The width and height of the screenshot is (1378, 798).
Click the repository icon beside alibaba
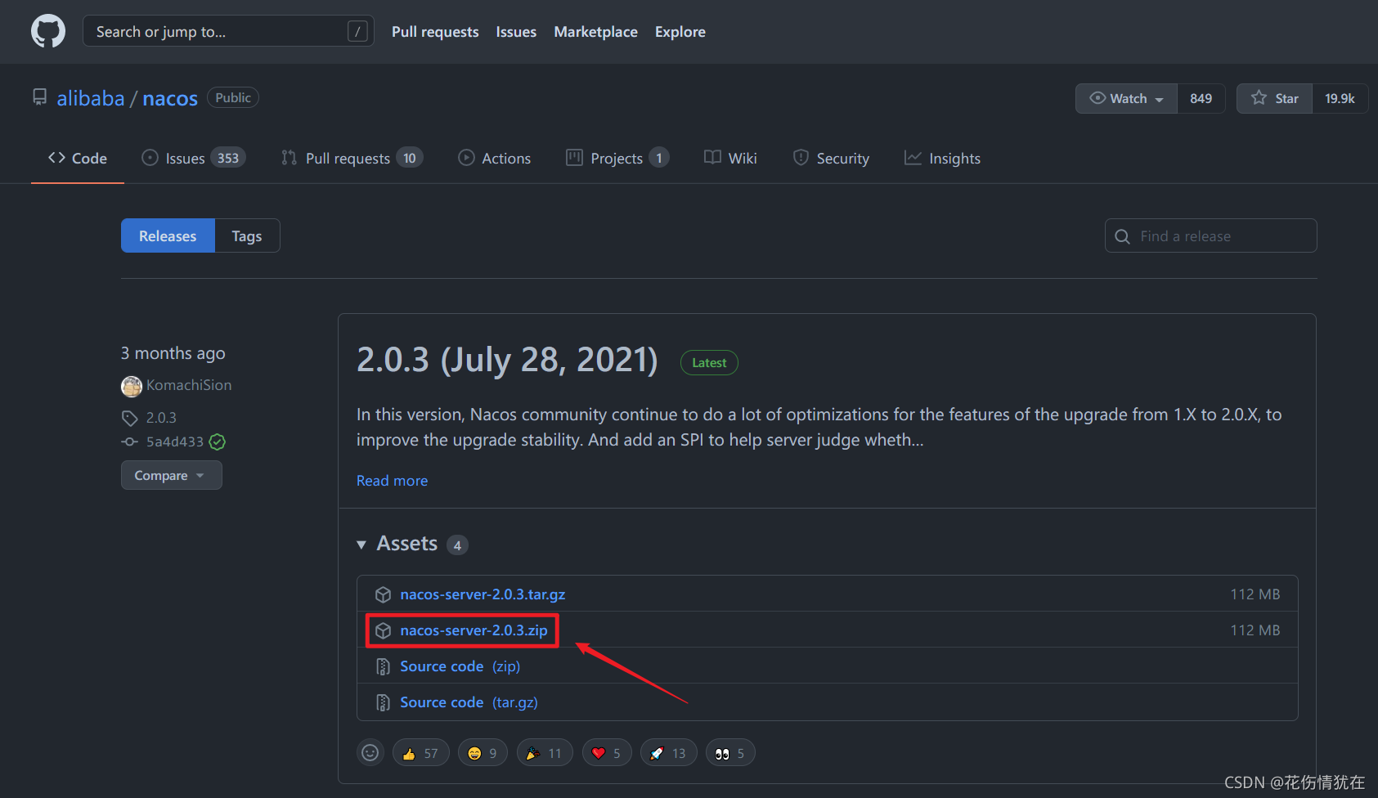coord(39,97)
